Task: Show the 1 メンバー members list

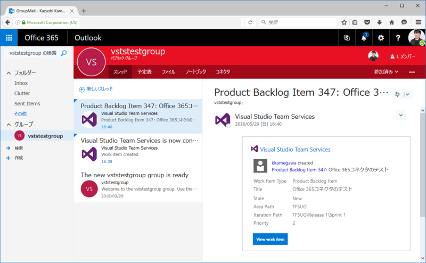Action: pyautogui.click(x=403, y=56)
